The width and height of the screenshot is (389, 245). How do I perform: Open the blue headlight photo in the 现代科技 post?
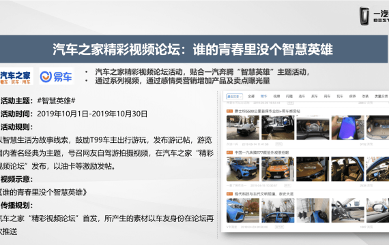click(243, 210)
